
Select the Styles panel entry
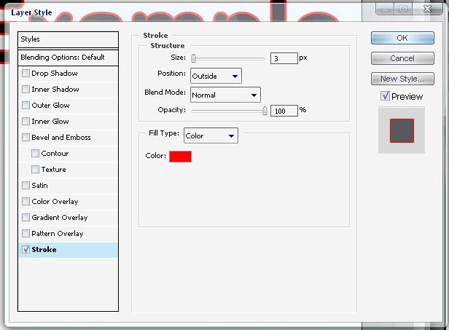pyautogui.click(x=69, y=39)
